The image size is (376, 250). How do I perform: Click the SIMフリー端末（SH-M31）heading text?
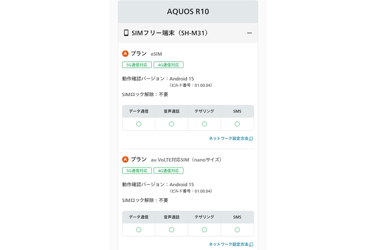coord(170,33)
